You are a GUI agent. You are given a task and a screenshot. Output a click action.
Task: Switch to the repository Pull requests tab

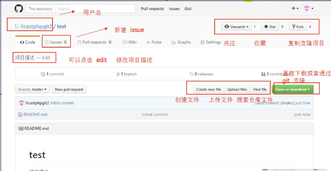click(x=95, y=42)
